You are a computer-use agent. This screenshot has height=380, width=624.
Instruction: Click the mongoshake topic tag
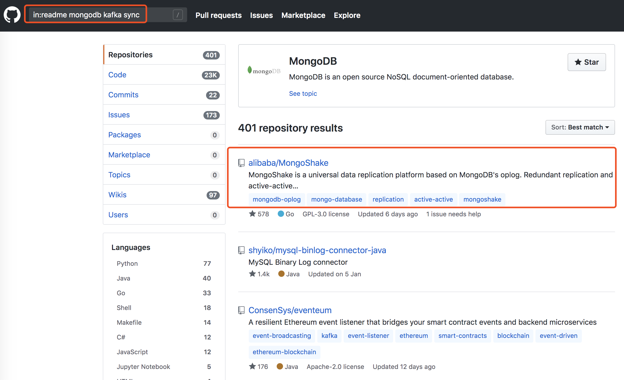pyautogui.click(x=482, y=199)
